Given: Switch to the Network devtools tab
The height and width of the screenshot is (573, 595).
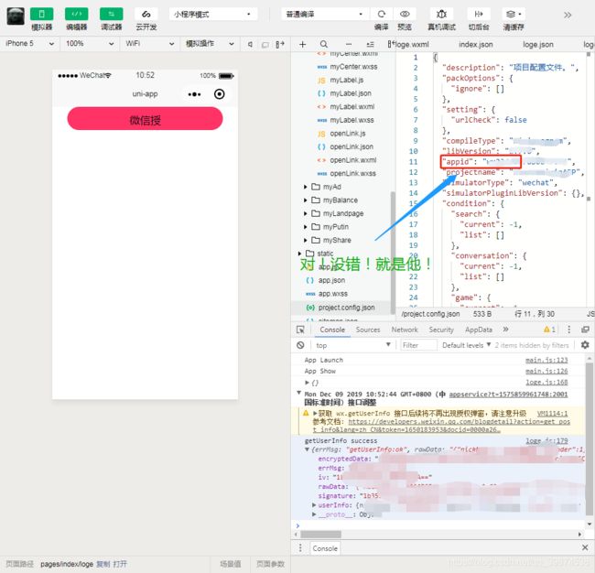Looking at the screenshot, I should 405,330.
